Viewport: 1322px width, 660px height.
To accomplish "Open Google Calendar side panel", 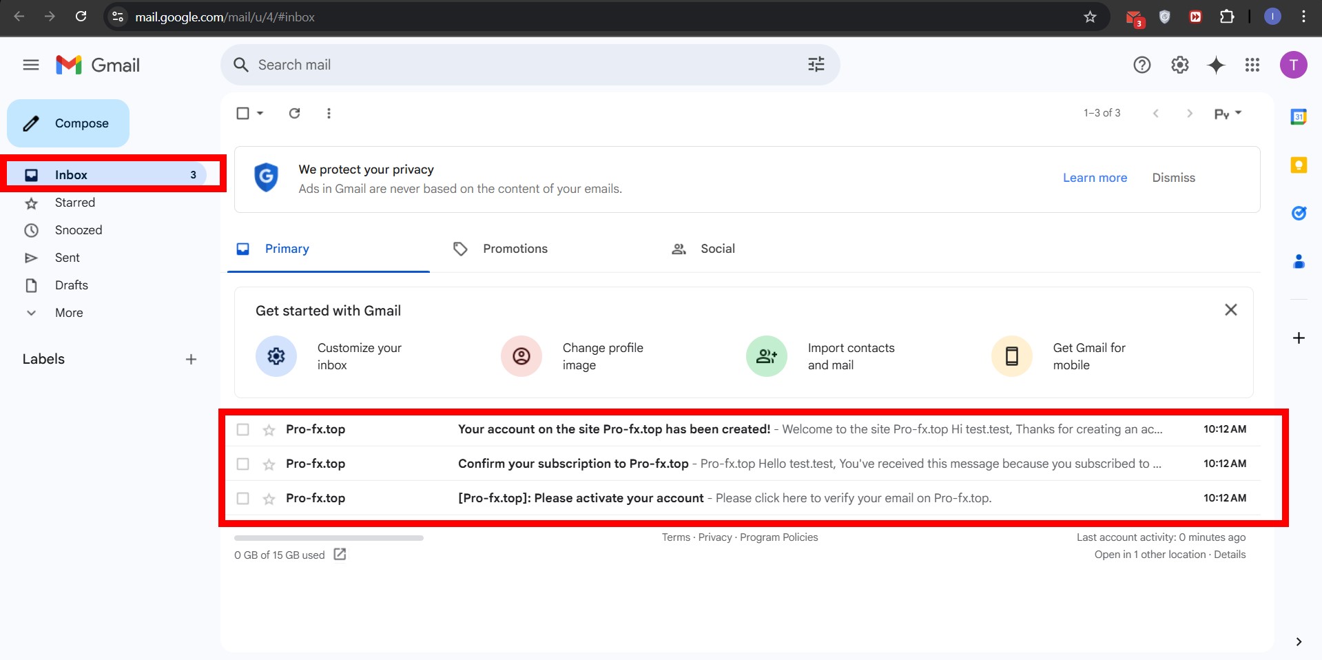I will pos(1299,116).
